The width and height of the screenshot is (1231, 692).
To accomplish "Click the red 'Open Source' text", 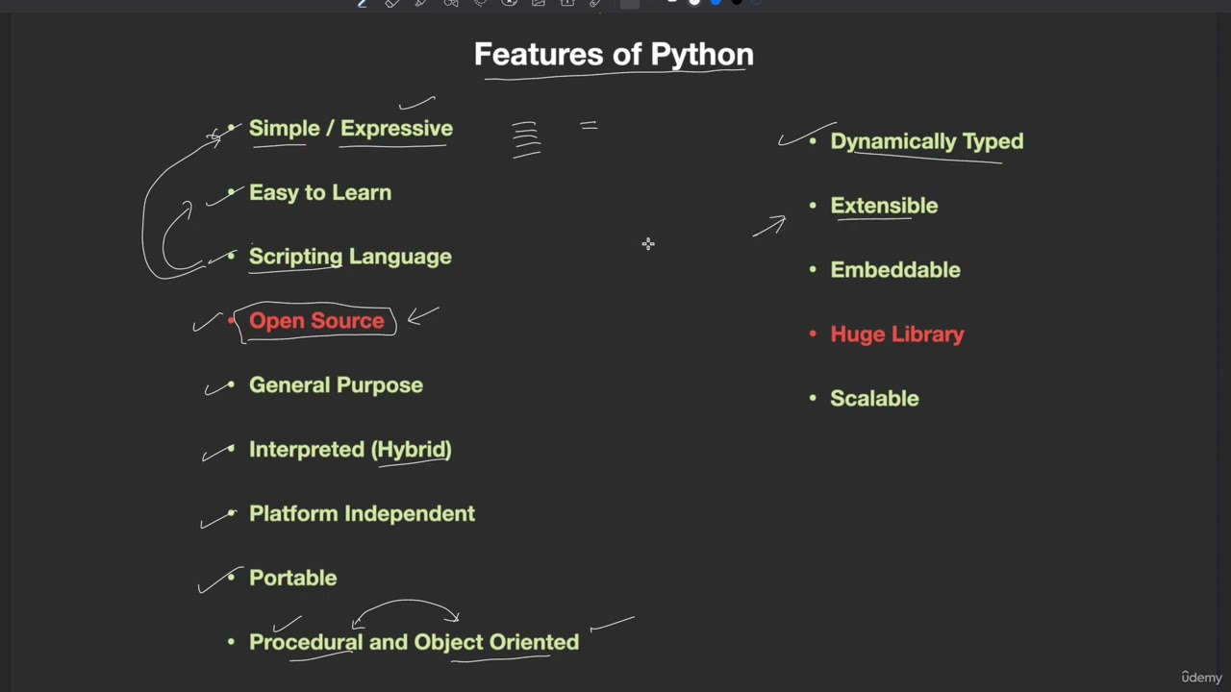I will [316, 321].
